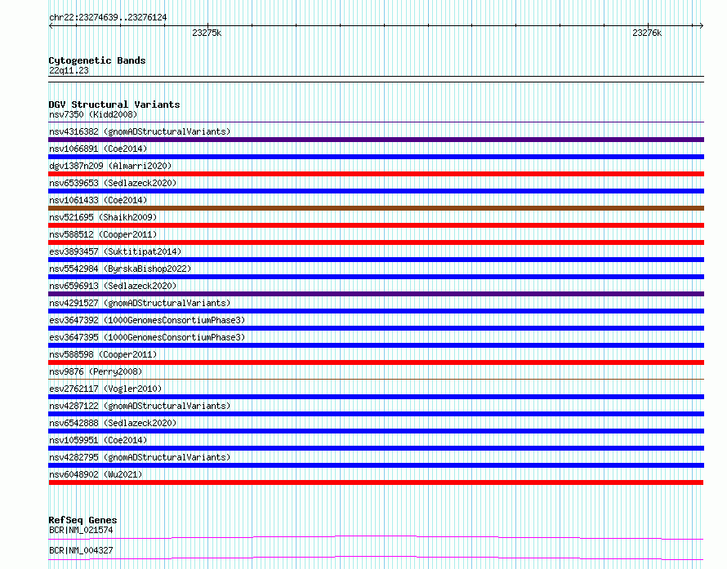Click variant label nsv6048902 (Wu2021)
The height and width of the screenshot is (569, 727).
coord(96,474)
